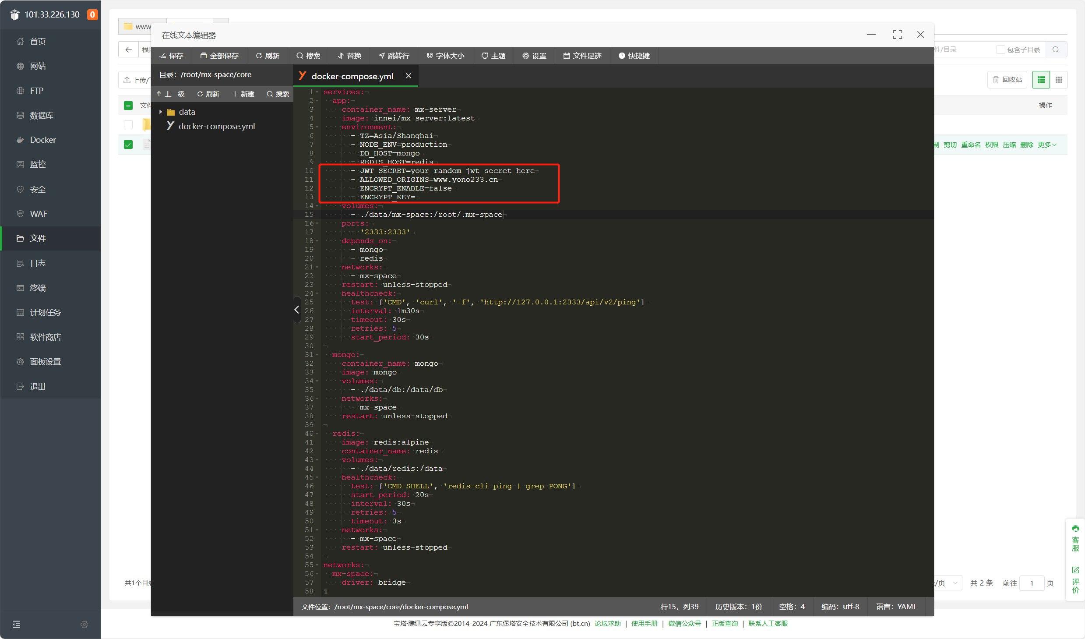
Task: Click the 退出 logout icon
Action: click(x=20, y=386)
